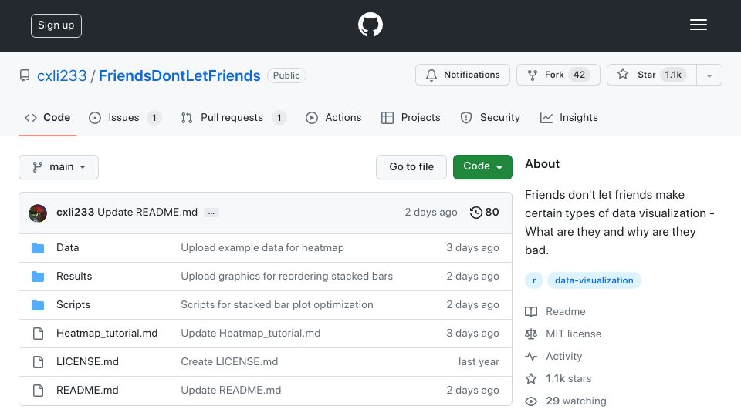Open the MIT license link

click(574, 334)
